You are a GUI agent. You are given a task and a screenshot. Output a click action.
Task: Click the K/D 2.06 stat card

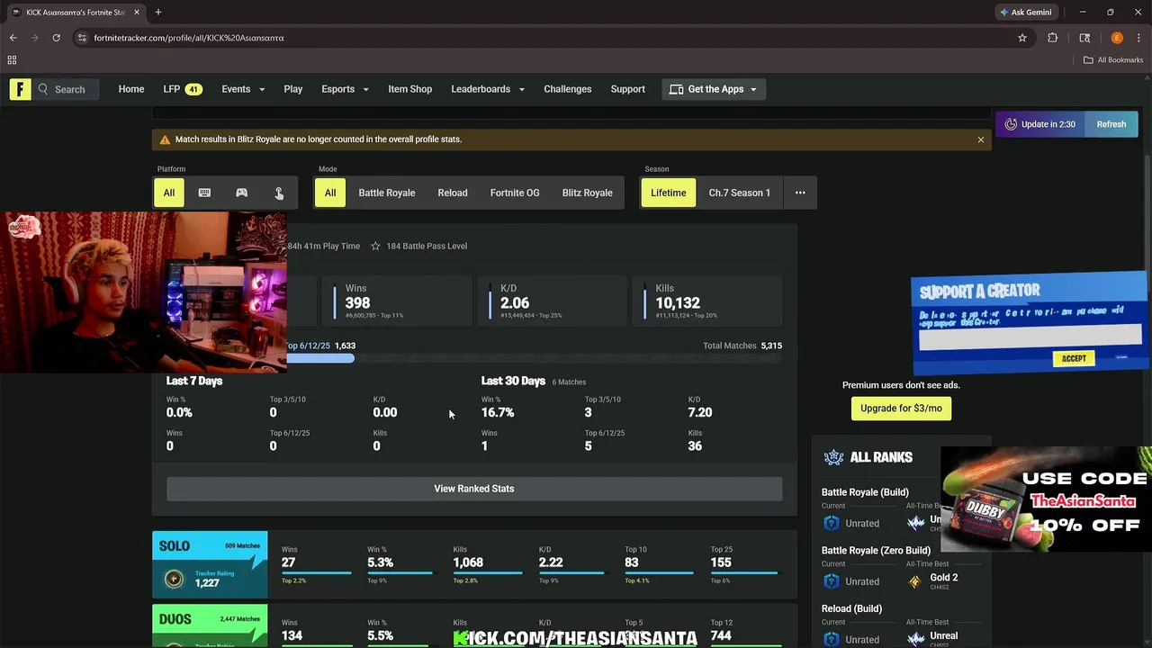click(552, 301)
